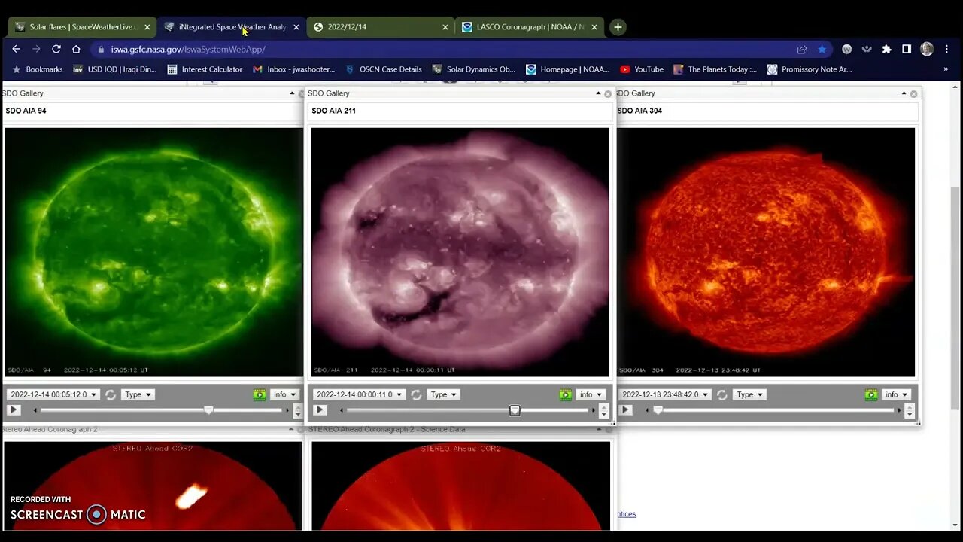Open the Type dropdown in AIA 304 panel

pos(749,394)
